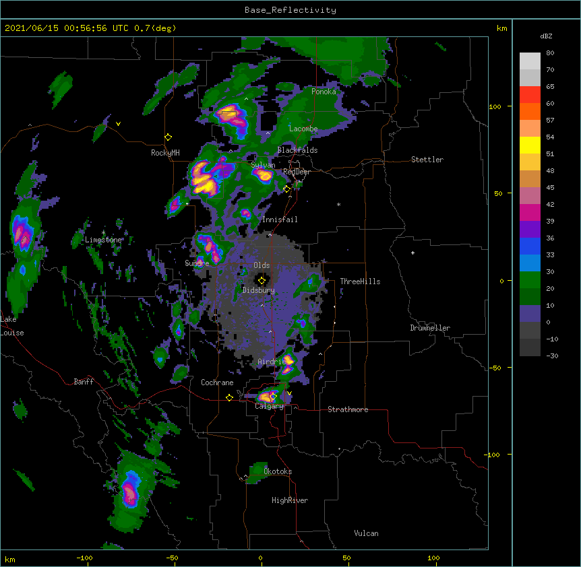Select the yellow V marker northwest of RockyMH
This screenshot has width=581, height=567.
click(118, 124)
